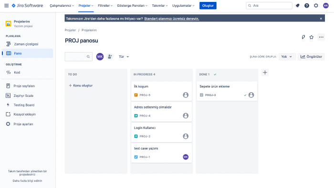Click the PROJ panosu board title
The height and width of the screenshot is (188, 334).
tap(82, 41)
